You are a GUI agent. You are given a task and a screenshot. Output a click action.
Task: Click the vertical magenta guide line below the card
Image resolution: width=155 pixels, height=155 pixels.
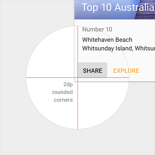tap(78, 105)
